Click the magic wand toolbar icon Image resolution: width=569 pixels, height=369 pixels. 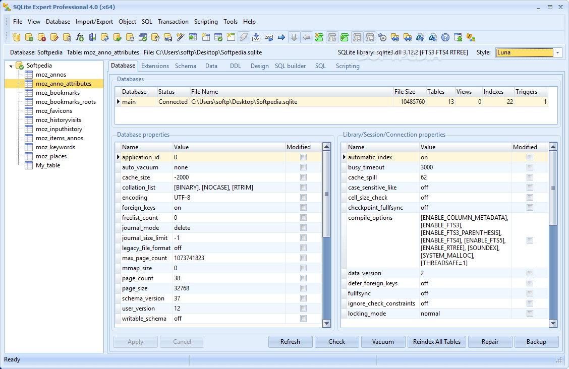coord(181,37)
